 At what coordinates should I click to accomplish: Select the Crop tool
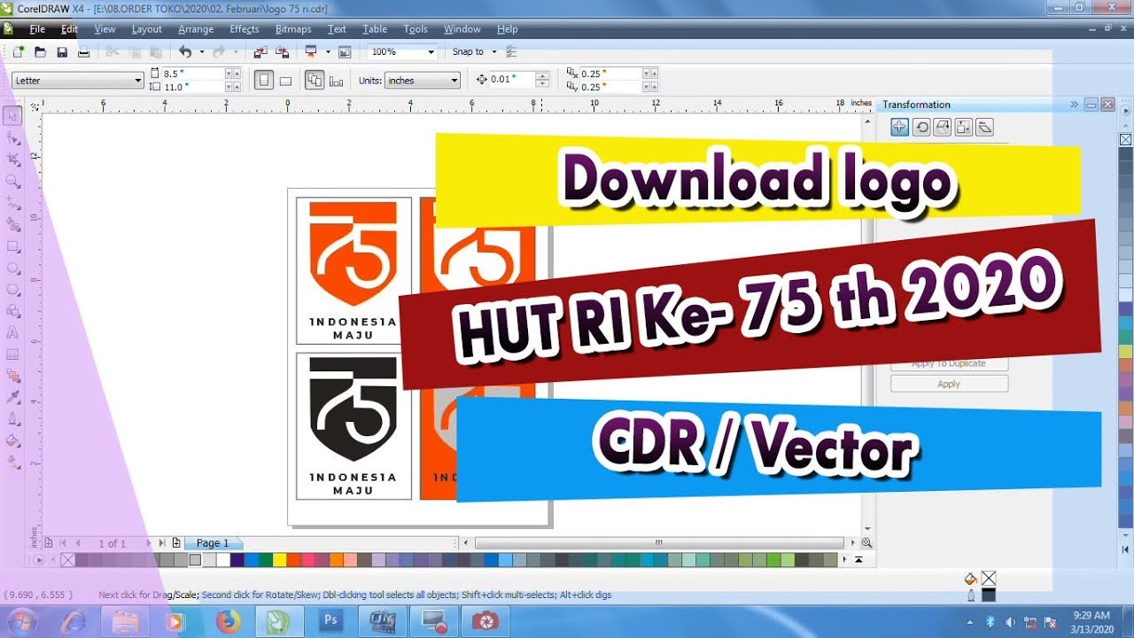(x=12, y=159)
